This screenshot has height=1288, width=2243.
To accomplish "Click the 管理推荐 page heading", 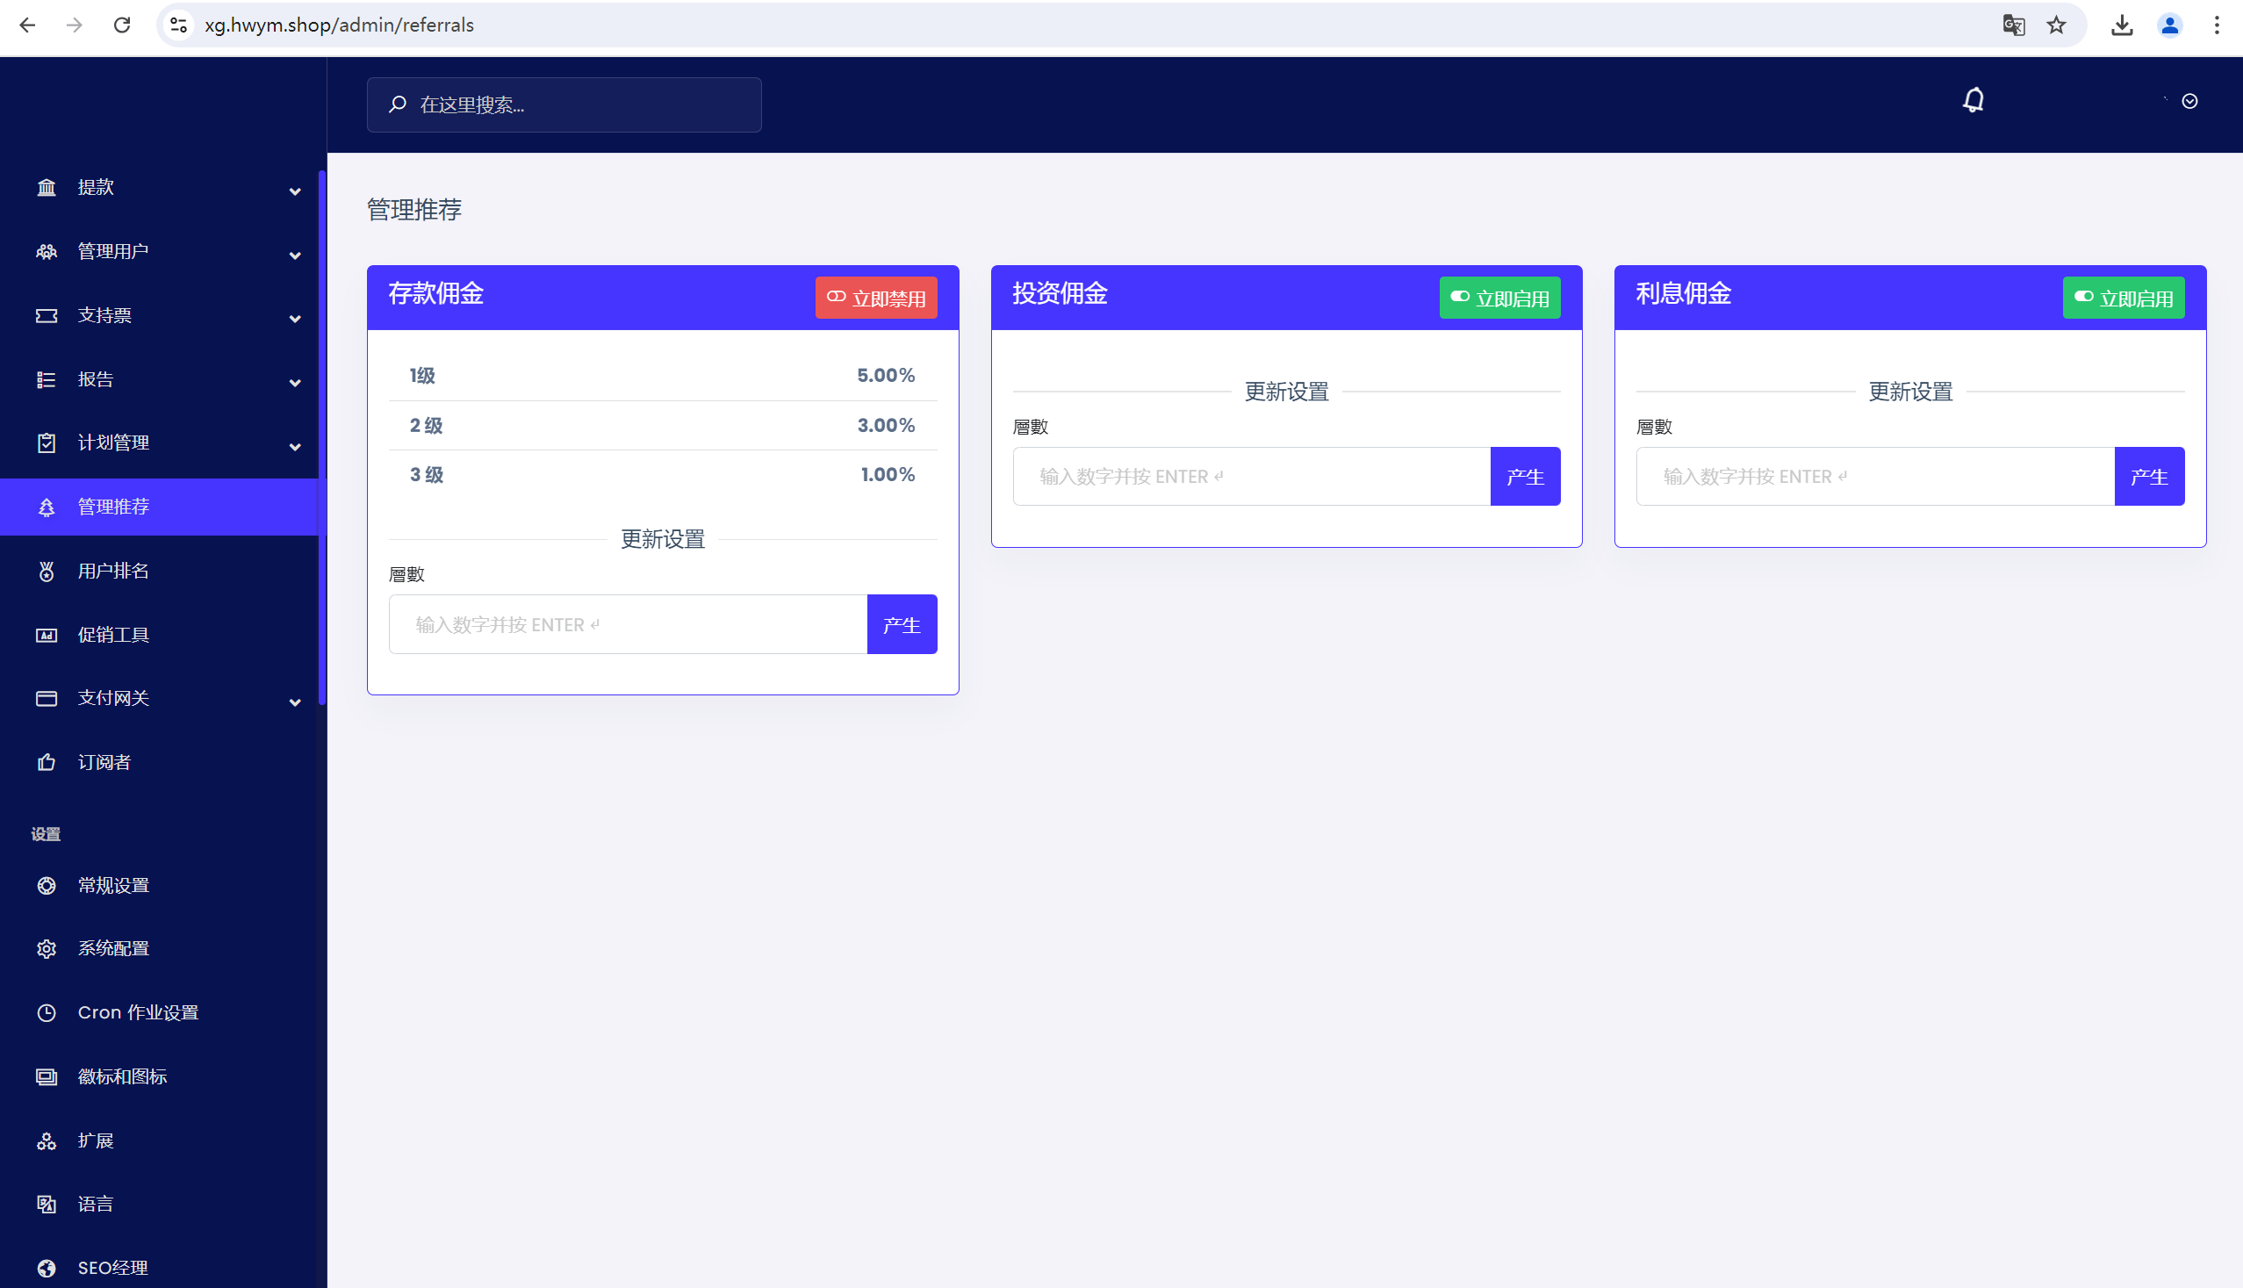I will point(415,210).
